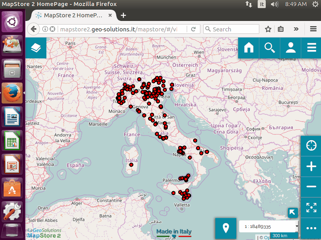Open the Firefox hamburger menu
The image size is (321, 240).
313,29
